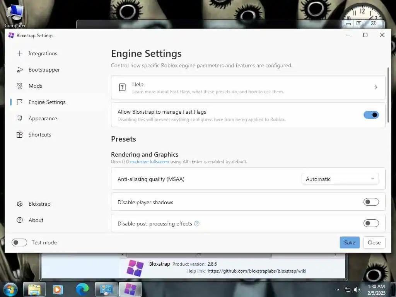The width and height of the screenshot is (396, 297).
Task: Open Microsoft Edge from taskbar
Action: tap(82, 289)
